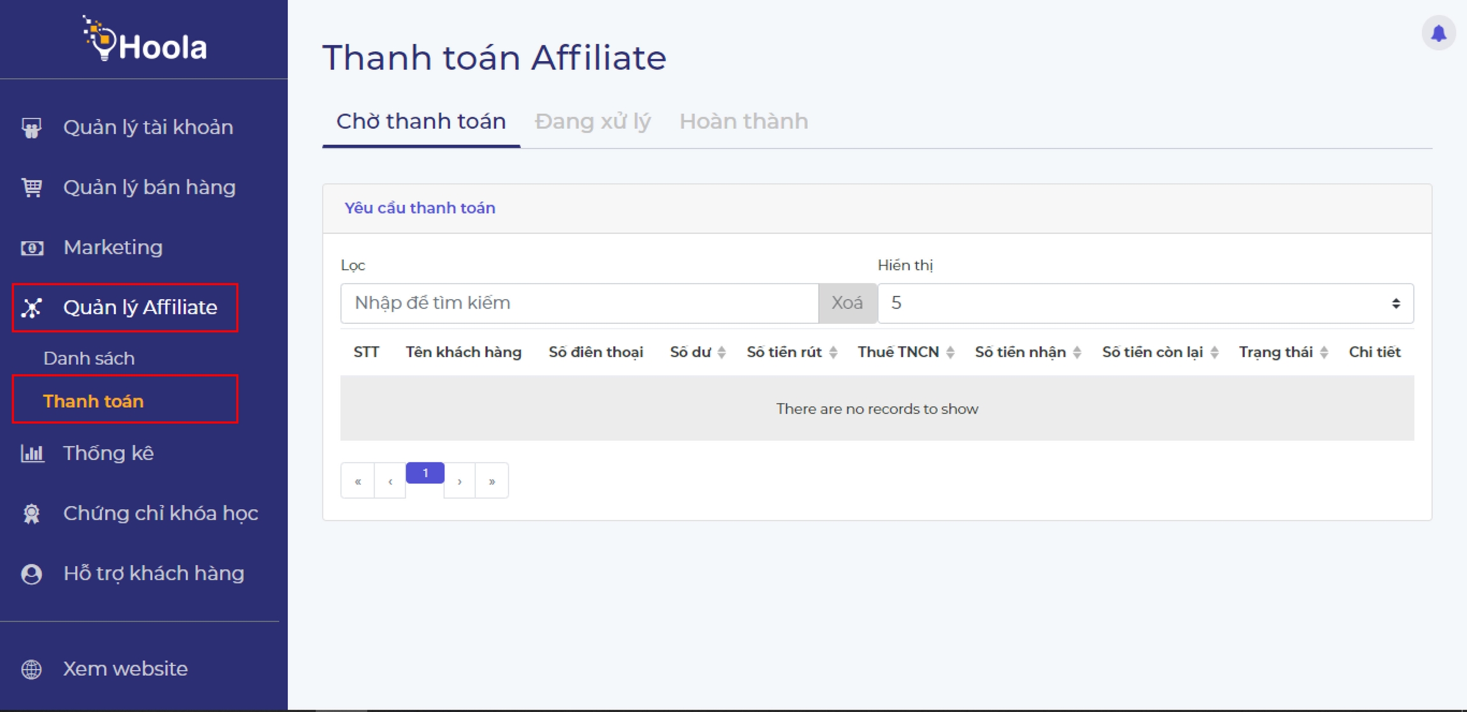
Task: Open Danh sách submenu link
Action: coord(89,358)
